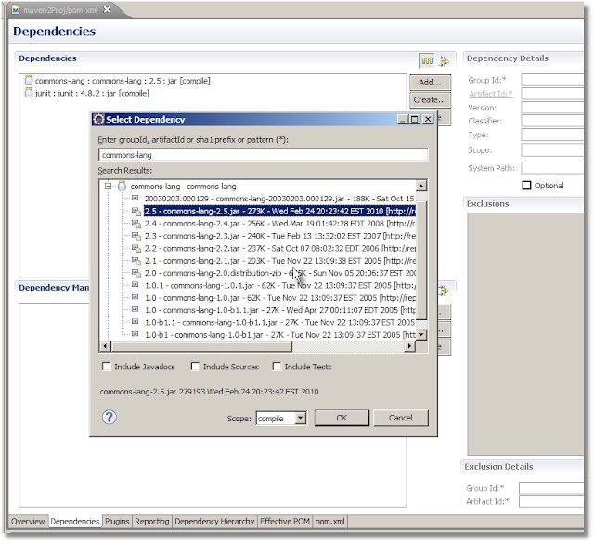
Task: Click the Artifact Id field in Exclusion Details
Action: [x=551, y=501]
